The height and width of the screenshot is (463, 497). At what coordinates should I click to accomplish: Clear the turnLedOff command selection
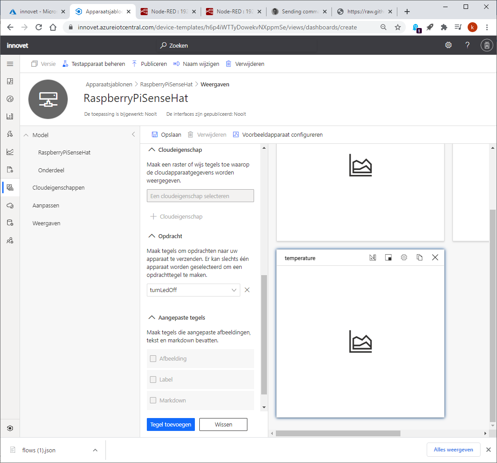(247, 290)
